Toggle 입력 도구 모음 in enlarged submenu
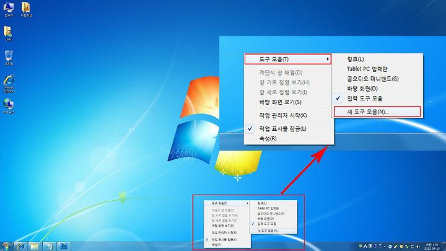 pyautogui.click(x=377, y=99)
